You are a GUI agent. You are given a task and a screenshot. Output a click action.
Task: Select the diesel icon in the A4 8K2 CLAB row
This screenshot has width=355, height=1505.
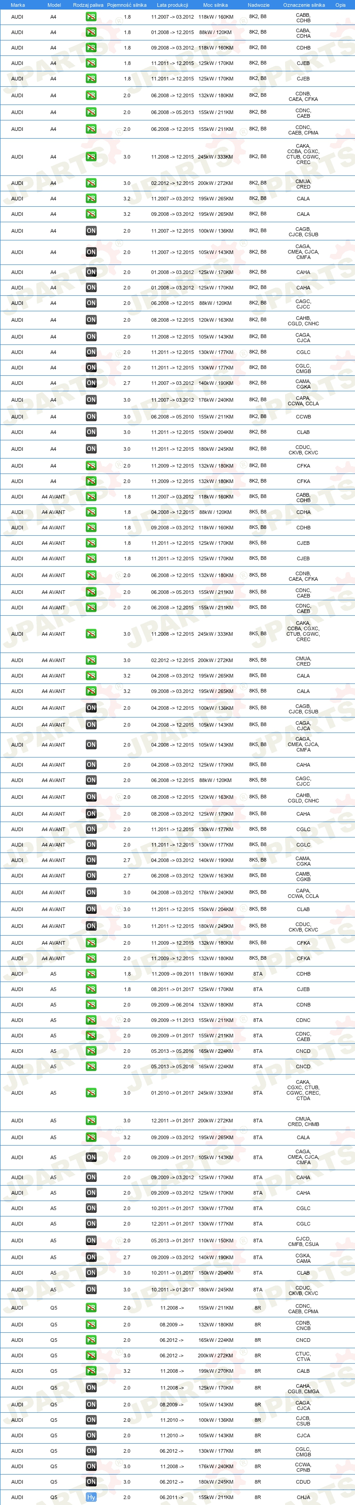[91, 432]
